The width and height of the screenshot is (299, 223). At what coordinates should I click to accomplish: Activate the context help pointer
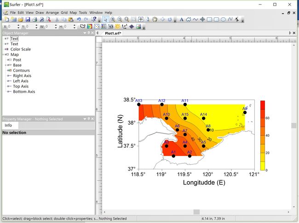pos(94,19)
